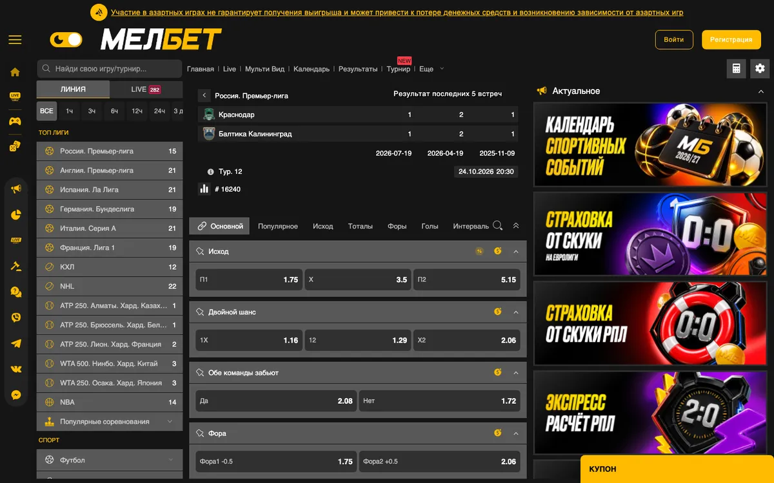This screenshot has width=774, height=483.
Task: Open the gavel icon in sidebar
Action: (x=16, y=266)
